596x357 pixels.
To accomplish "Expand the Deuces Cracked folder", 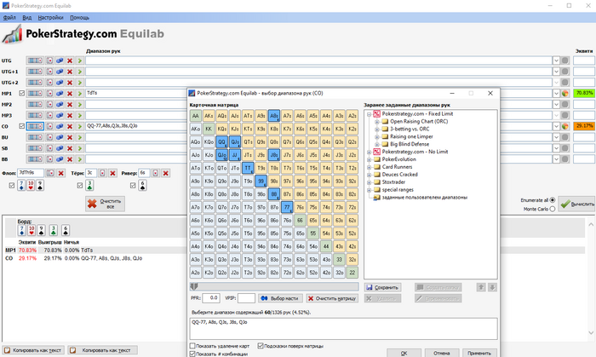I will (x=369, y=175).
